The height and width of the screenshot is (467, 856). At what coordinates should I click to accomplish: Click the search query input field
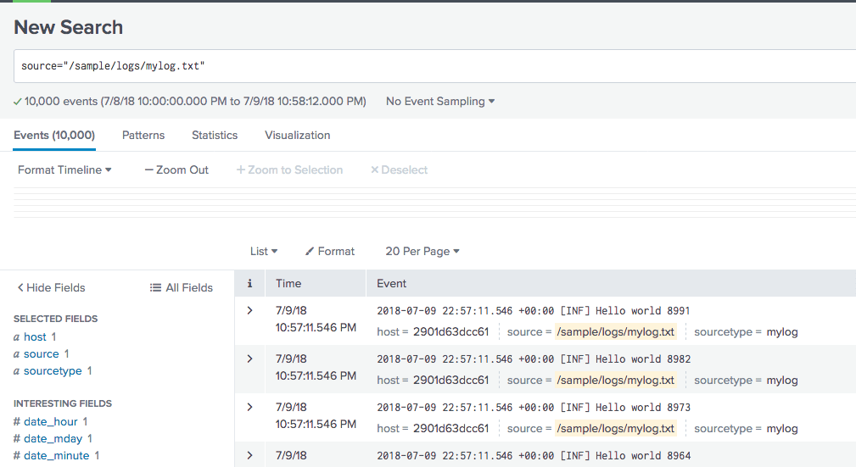click(x=435, y=66)
